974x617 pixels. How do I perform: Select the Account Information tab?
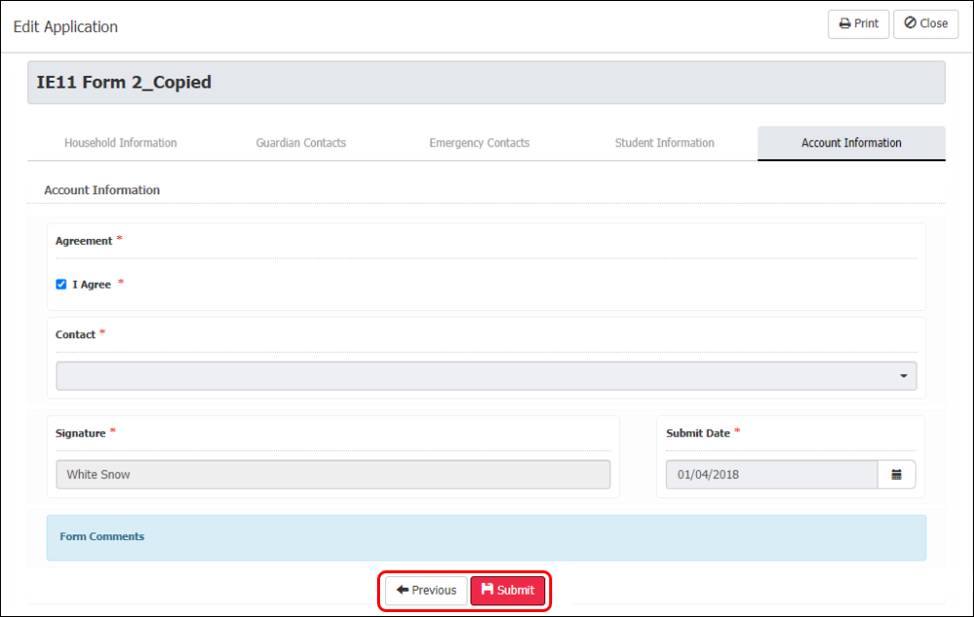(x=851, y=143)
